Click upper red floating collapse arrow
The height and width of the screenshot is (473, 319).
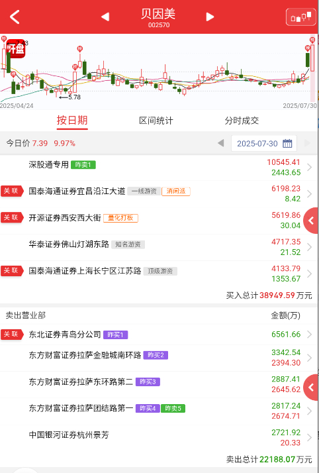tap(311, 221)
